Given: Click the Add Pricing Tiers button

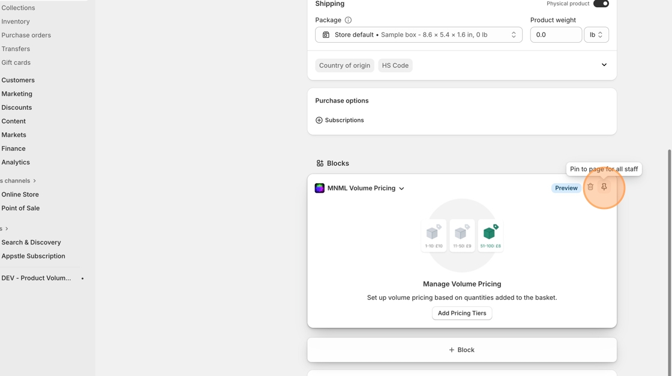Looking at the screenshot, I should (x=462, y=313).
